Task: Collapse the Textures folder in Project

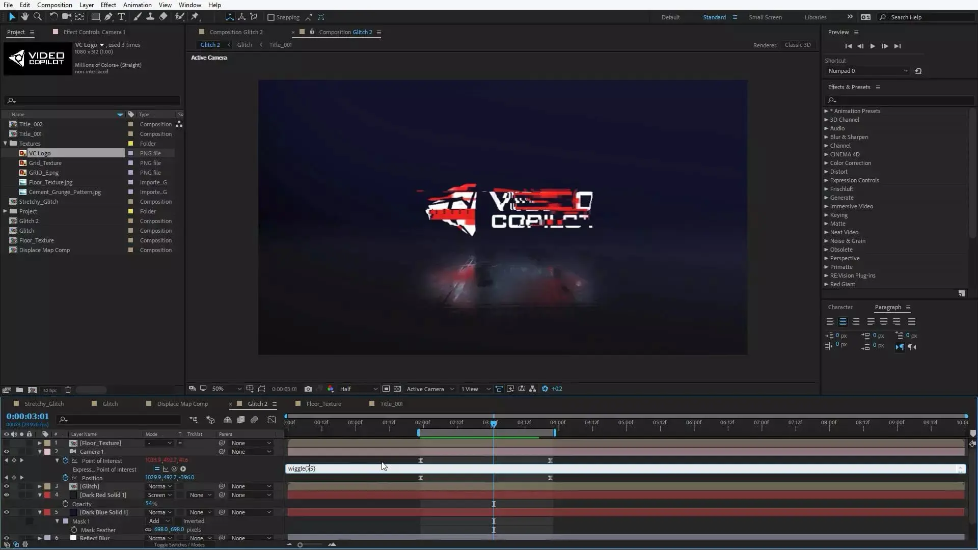Action: tap(6, 144)
